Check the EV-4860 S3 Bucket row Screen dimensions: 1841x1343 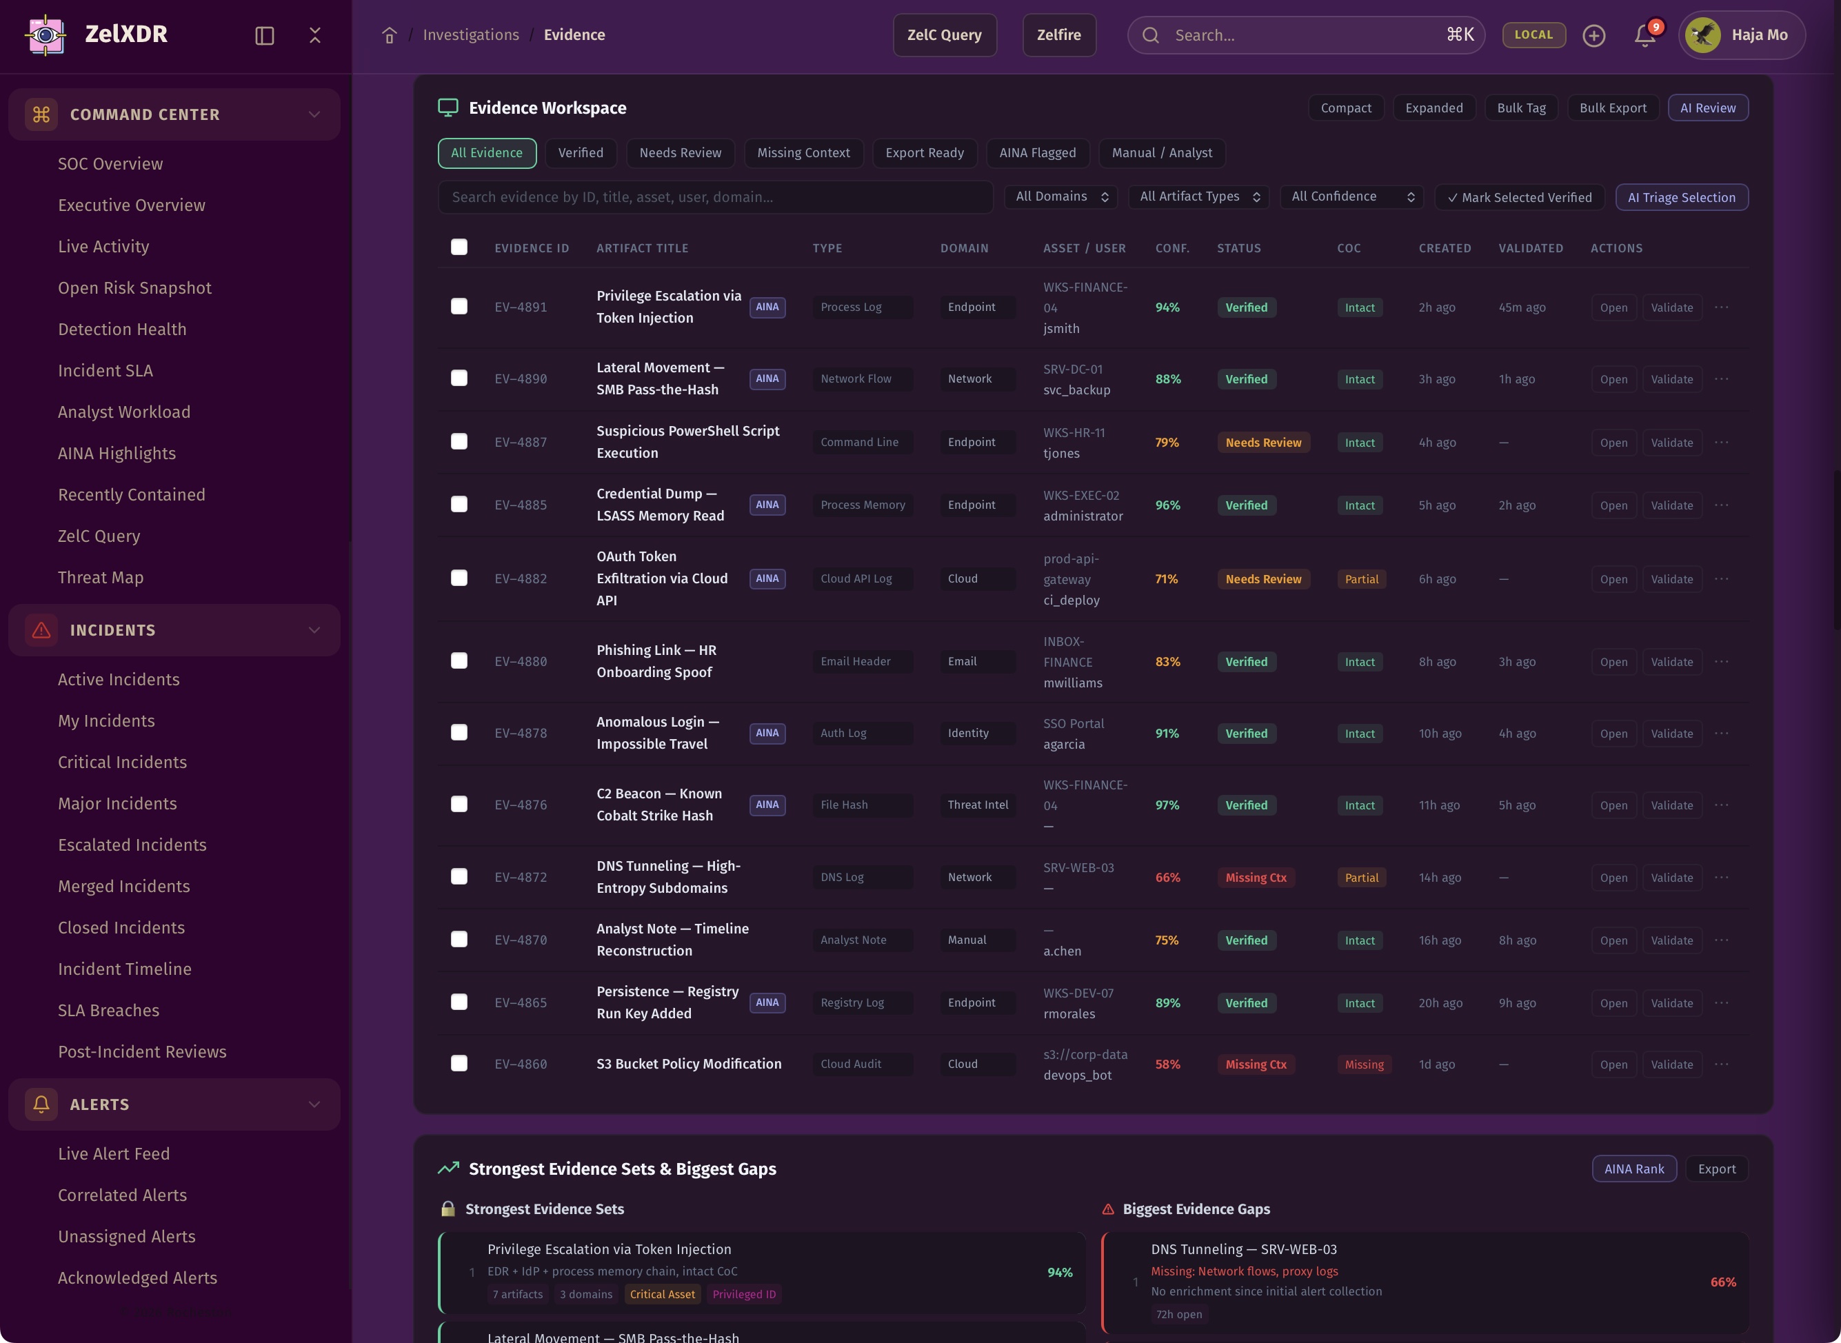pos(459,1063)
